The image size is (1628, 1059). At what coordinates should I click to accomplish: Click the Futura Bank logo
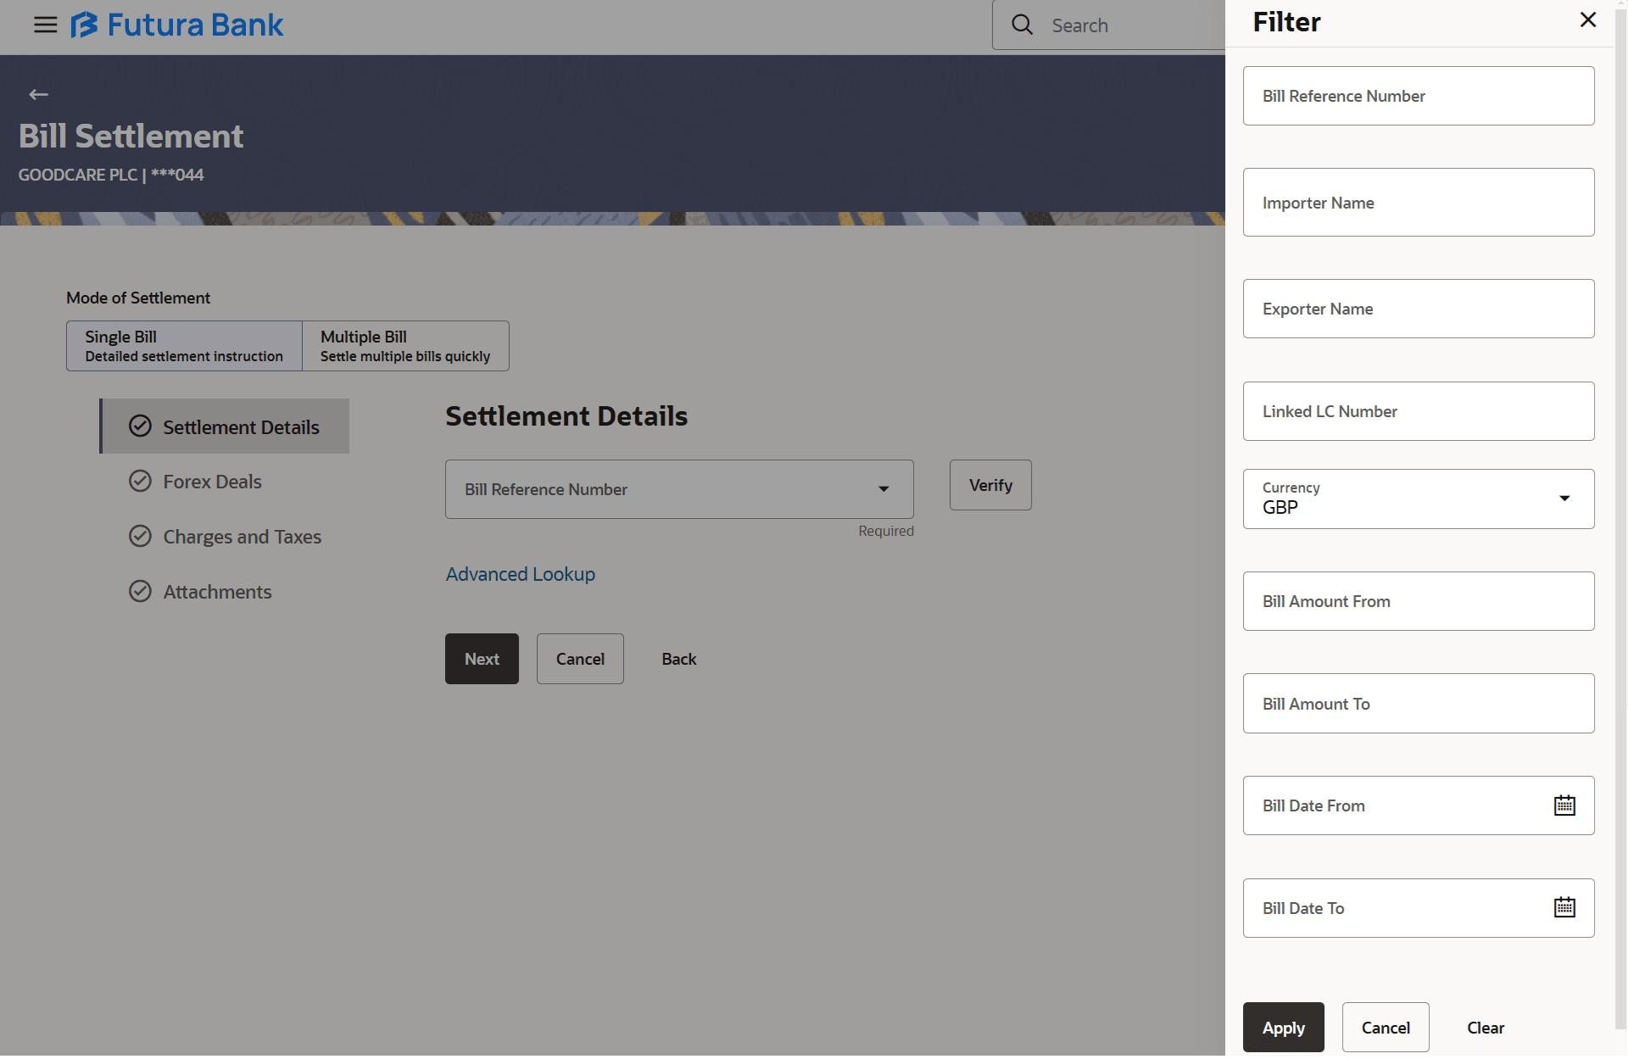pyautogui.click(x=177, y=25)
